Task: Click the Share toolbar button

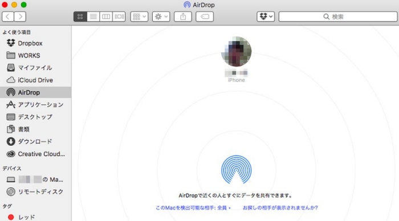Action: coord(183,17)
